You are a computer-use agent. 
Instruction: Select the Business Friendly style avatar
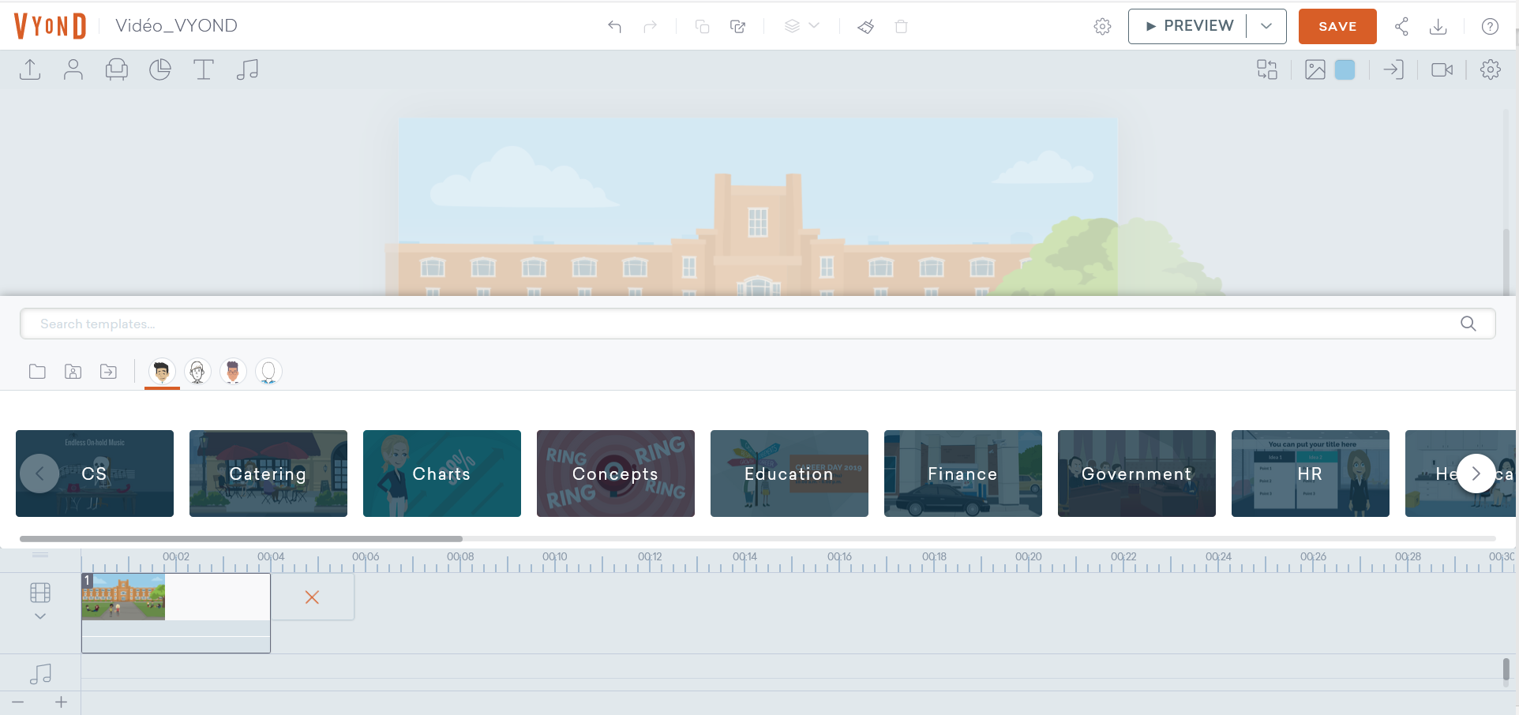click(x=162, y=371)
